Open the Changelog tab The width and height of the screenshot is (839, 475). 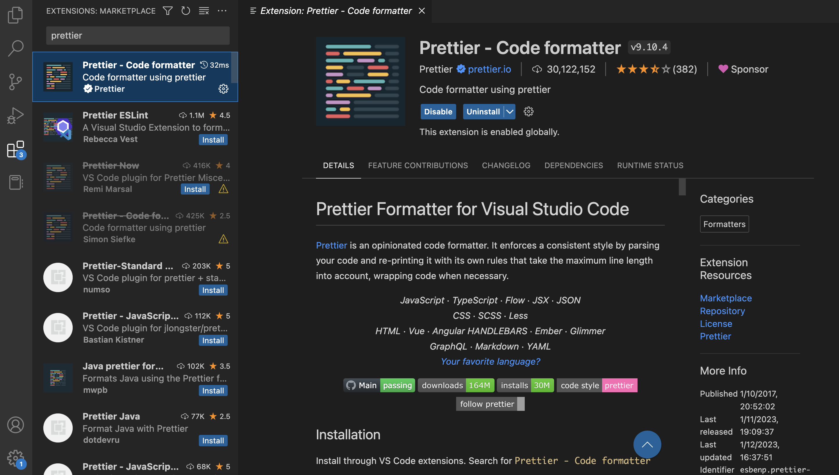click(x=506, y=165)
